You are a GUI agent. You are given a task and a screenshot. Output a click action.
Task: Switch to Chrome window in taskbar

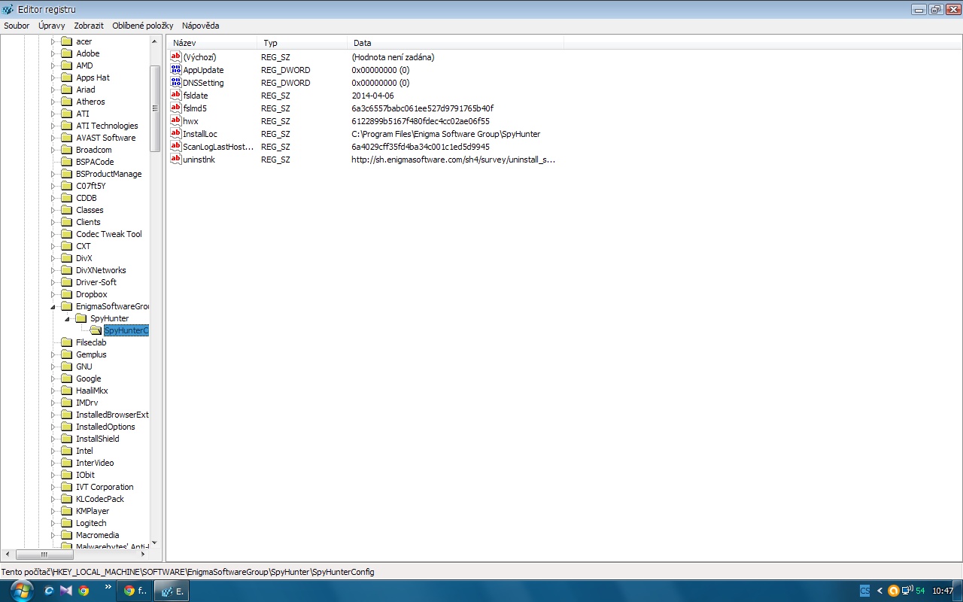(135, 591)
